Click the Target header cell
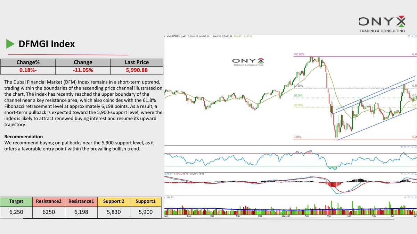 coord(16,201)
